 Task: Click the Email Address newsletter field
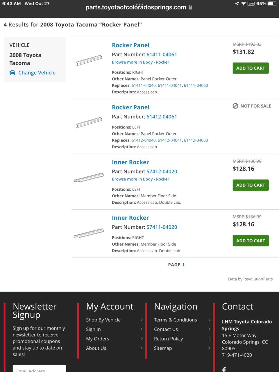pos(39,369)
